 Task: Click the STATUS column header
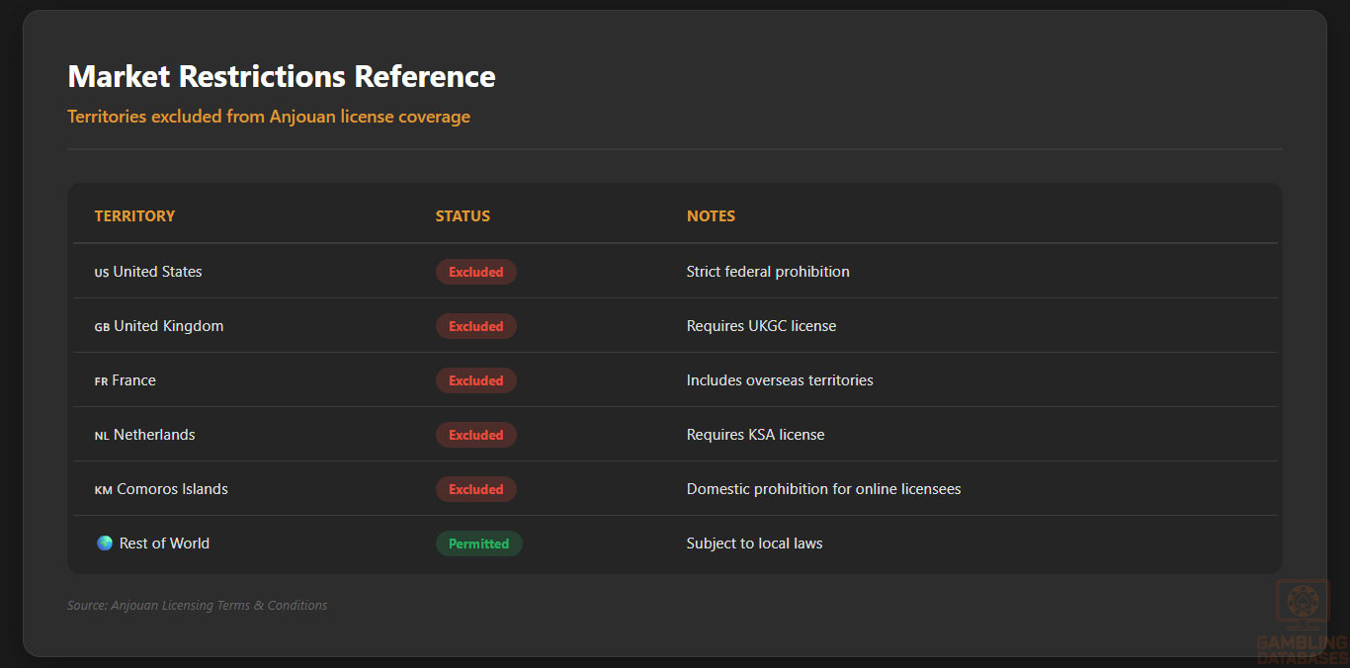463,216
